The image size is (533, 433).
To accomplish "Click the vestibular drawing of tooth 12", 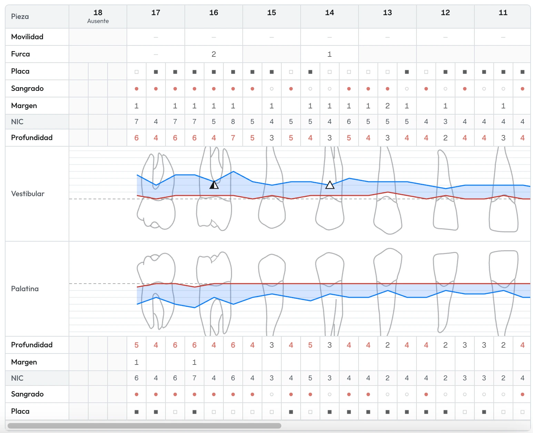I will pos(445,190).
